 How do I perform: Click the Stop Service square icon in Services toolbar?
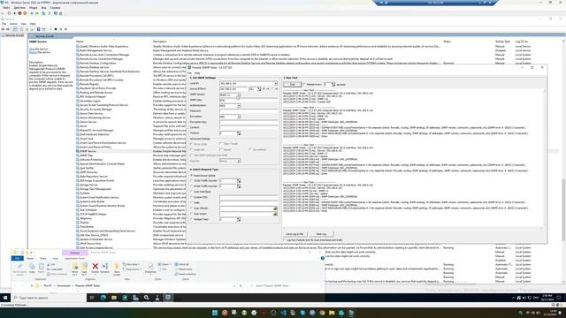(56, 29)
